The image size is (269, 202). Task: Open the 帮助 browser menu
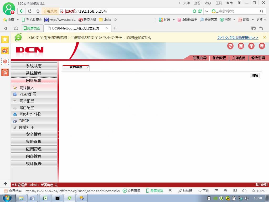[230, 3]
